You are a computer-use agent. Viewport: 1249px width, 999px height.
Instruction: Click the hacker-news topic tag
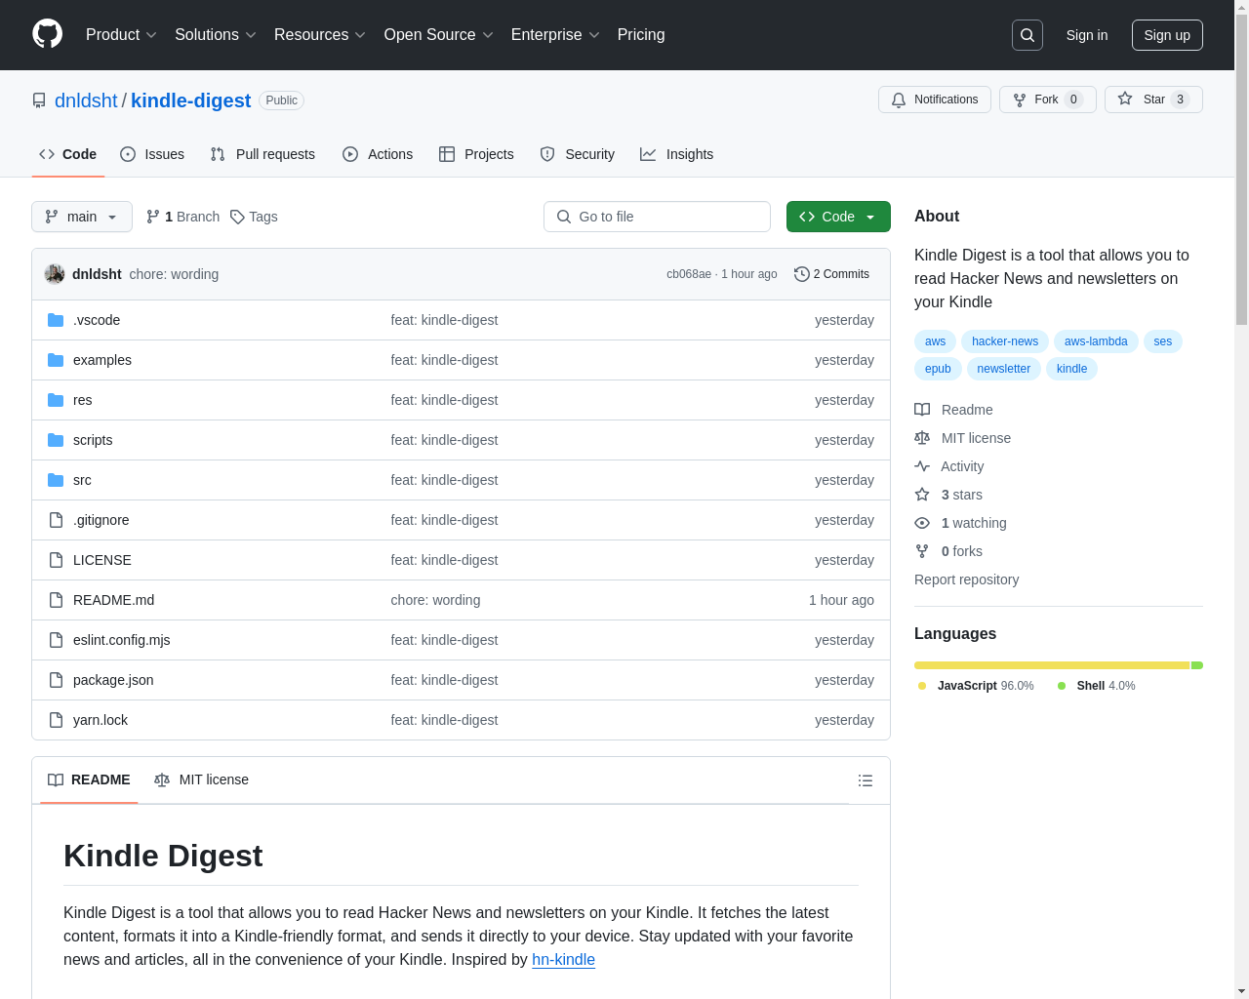[1005, 341]
